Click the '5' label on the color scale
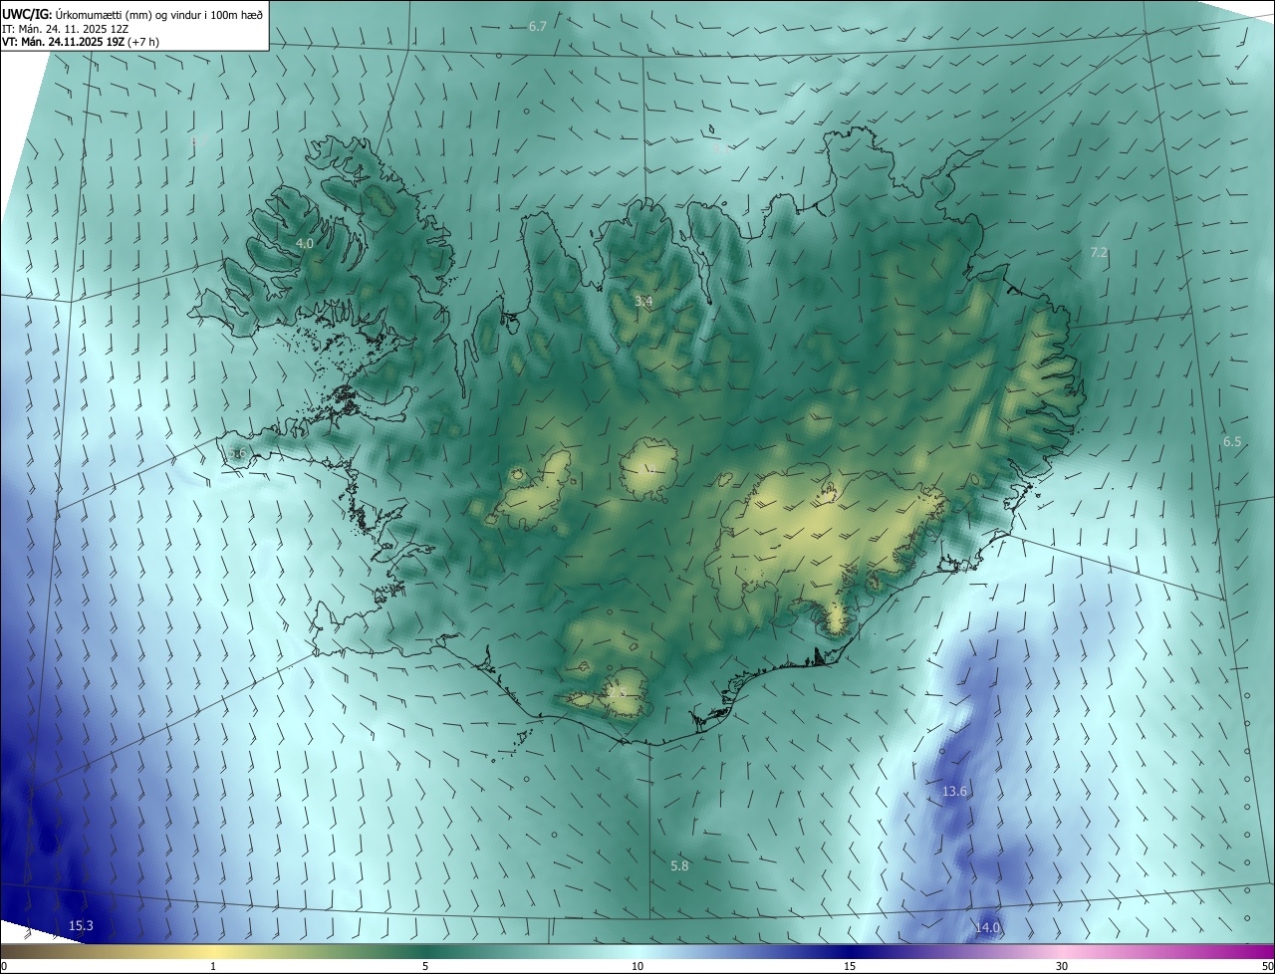Viewport: 1275px width, 974px height. click(425, 966)
